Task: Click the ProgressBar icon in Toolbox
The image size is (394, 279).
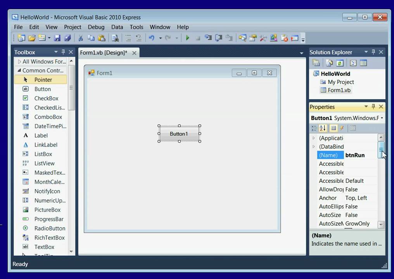Action: (x=26, y=219)
